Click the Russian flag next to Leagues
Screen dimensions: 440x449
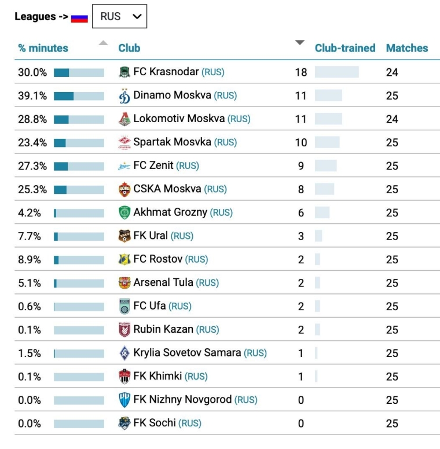coord(79,18)
